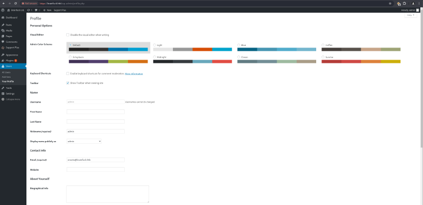Viewport: 423px width, 205px height.
Task: Go forward in the browser
Action: 10,4
